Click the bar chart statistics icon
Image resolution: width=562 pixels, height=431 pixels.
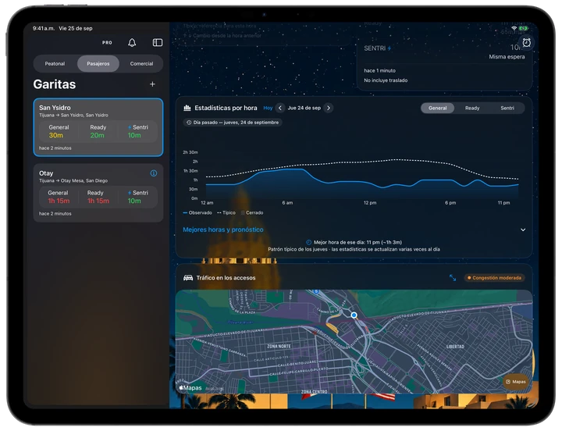187,108
